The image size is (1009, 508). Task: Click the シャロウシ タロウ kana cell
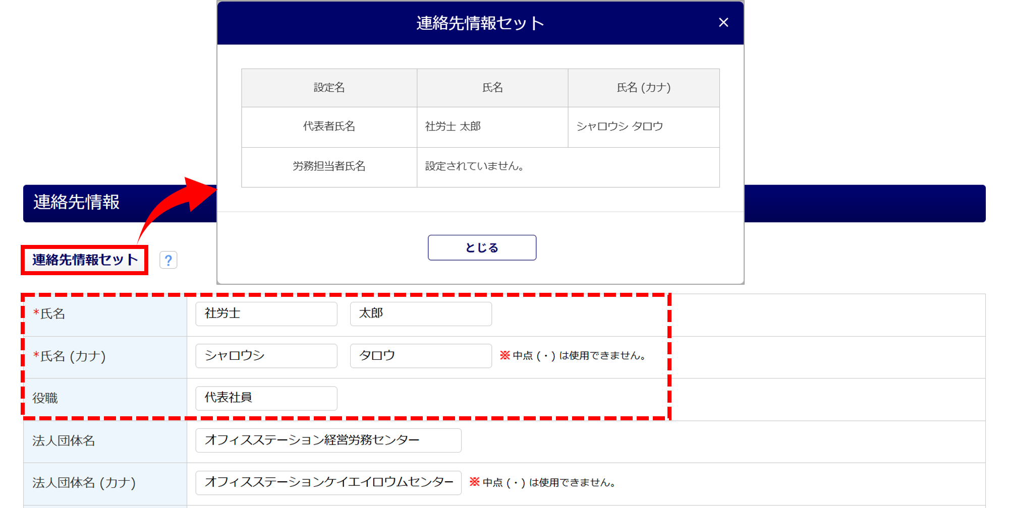point(644,127)
